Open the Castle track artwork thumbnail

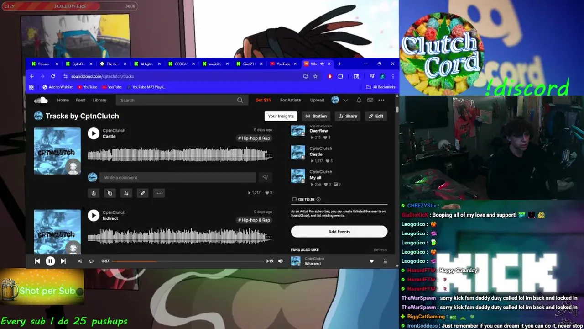coord(57,151)
